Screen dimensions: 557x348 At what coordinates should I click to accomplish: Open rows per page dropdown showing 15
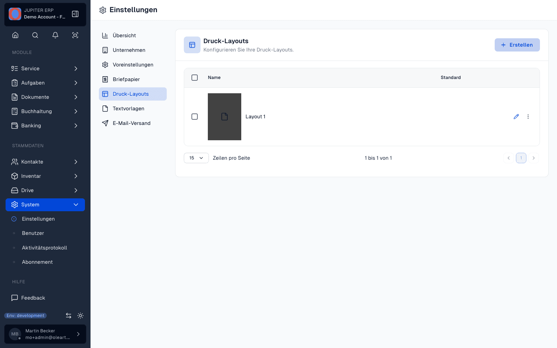click(x=196, y=158)
